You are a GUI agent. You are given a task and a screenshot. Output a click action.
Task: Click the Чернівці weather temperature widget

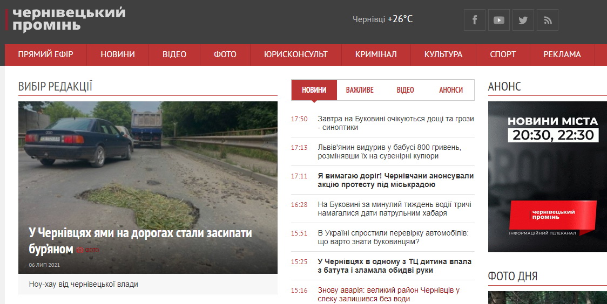[382, 19]
